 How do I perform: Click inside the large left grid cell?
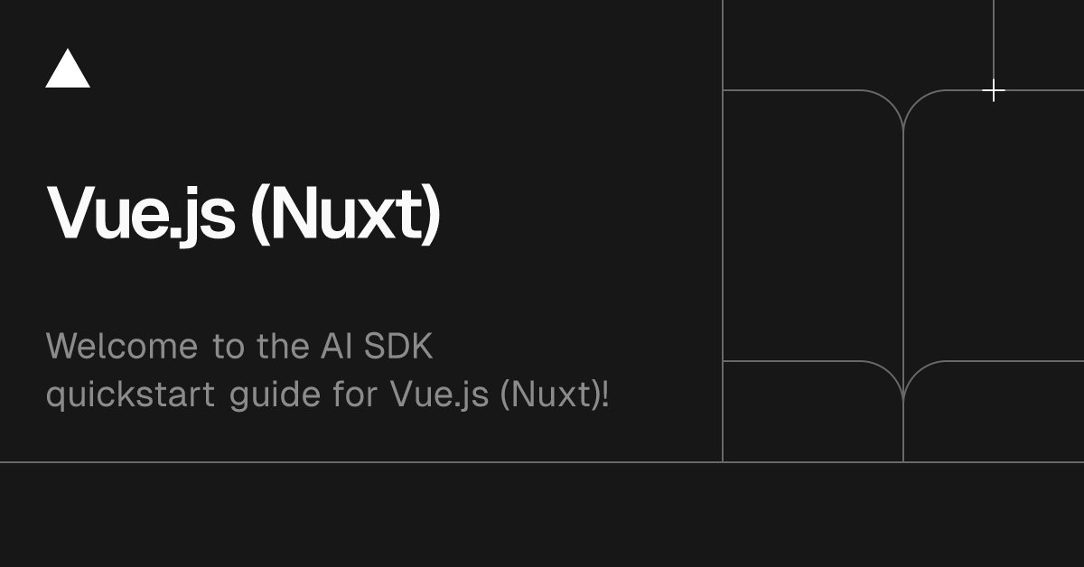[x=813, y=226]
